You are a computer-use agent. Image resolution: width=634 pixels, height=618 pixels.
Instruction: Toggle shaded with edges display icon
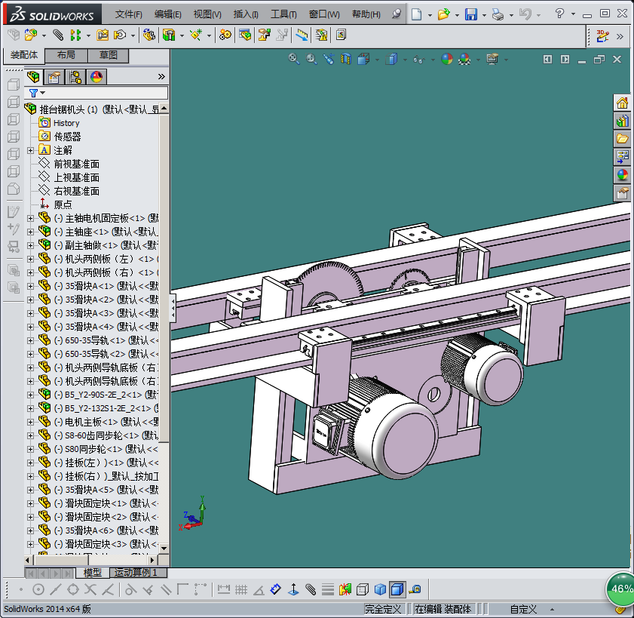click(397, 589)
